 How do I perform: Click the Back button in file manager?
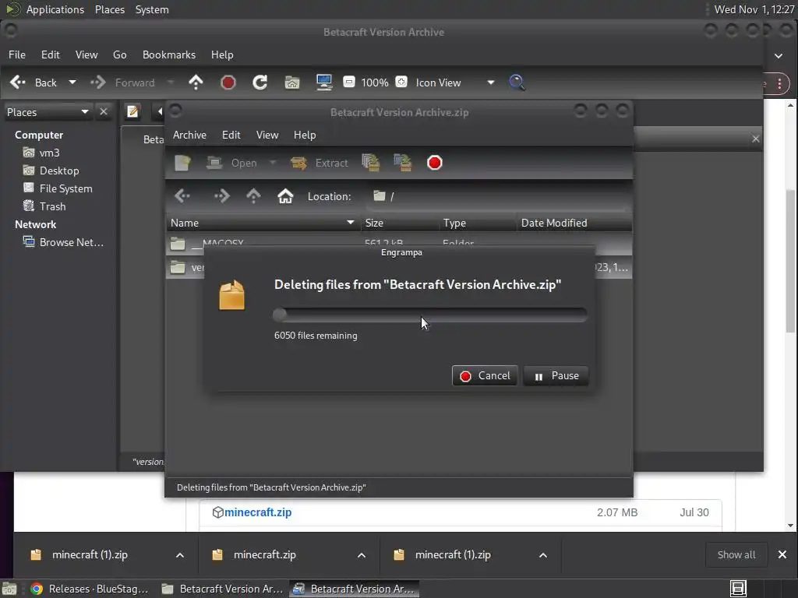coord(34,83)
